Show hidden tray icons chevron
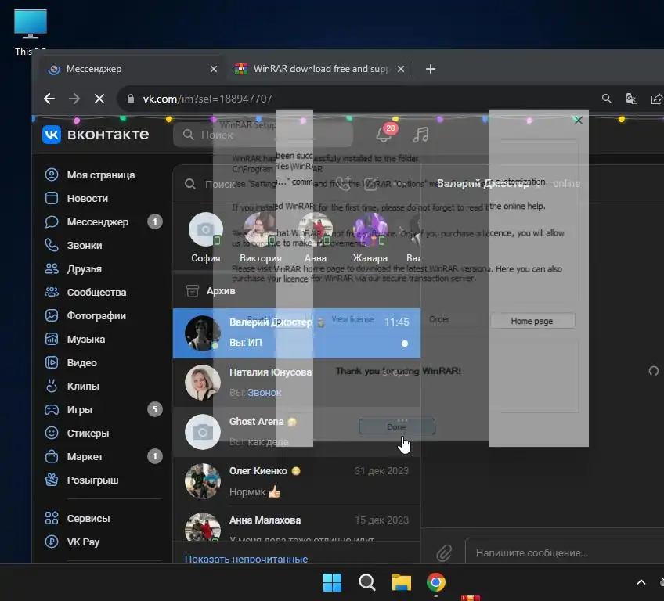The height and width of the screenshot is (601, 664). [x=641, y=582]
